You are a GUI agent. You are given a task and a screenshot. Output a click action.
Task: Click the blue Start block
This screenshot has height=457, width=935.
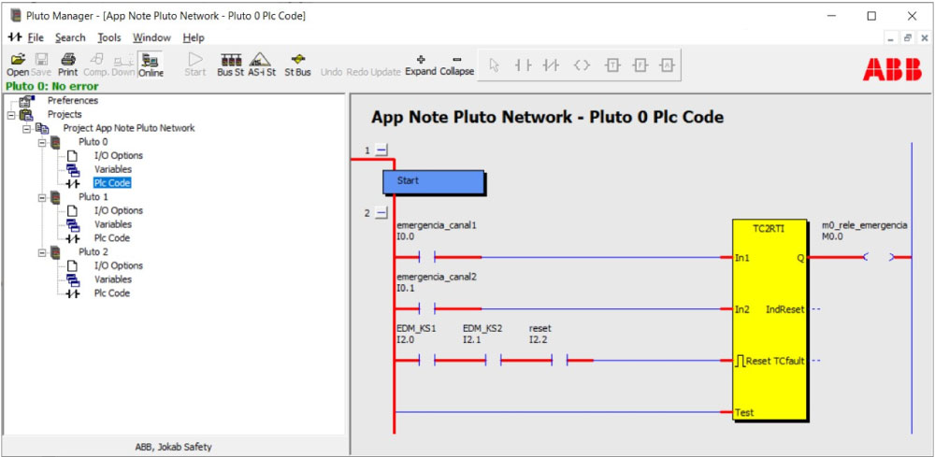[x=433, y=181]
